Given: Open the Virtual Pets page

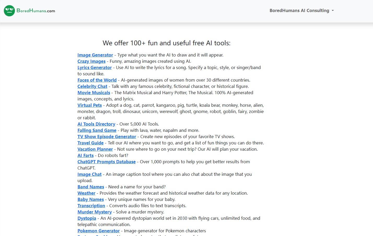Looking at the screenshot, I should coord(90,105).
